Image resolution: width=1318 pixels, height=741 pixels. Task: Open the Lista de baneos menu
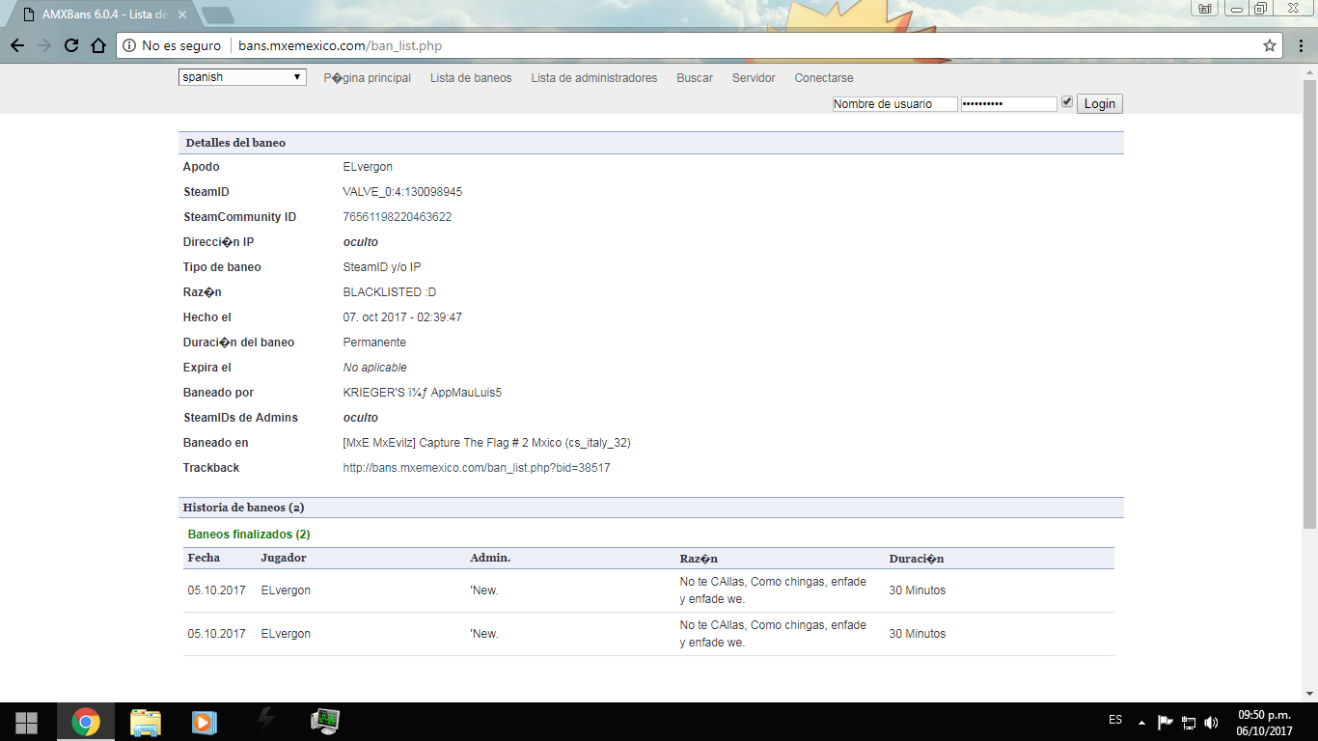coord(471,78)
